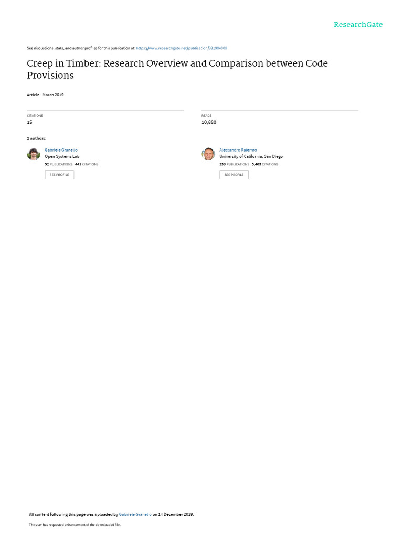Click University of California, San Diego affiliation
403x537 pixels.
[251, 156]
